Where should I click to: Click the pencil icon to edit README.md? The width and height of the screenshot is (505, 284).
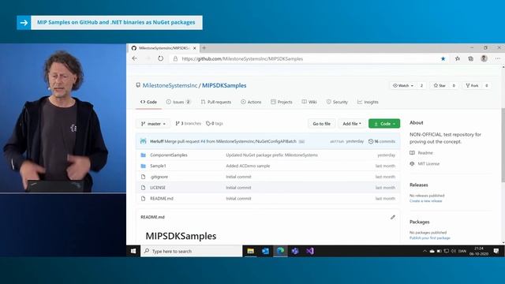393,217
